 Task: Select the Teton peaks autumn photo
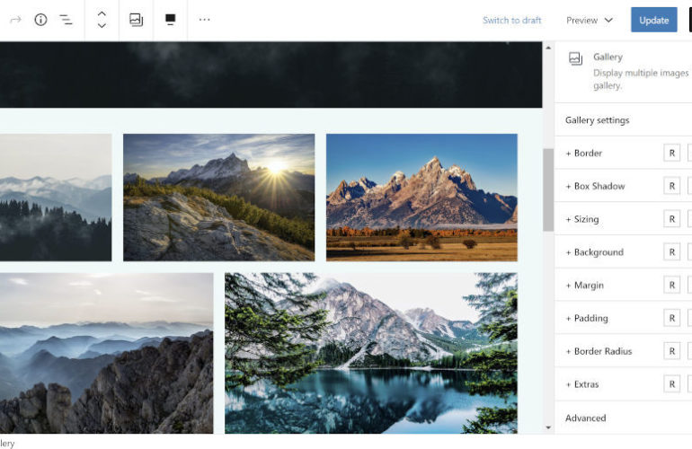point(421,198)
